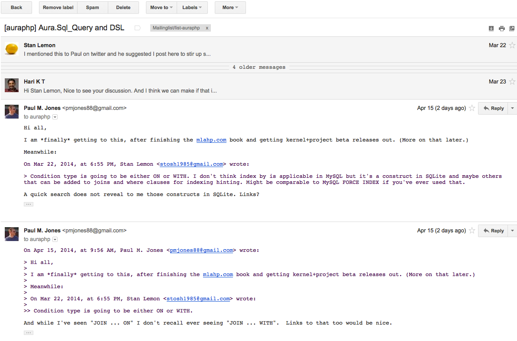Open Reply options arrow on second Paul message
Image resolution: width=517 pixels, height=341 pixels.
point(513,231)
